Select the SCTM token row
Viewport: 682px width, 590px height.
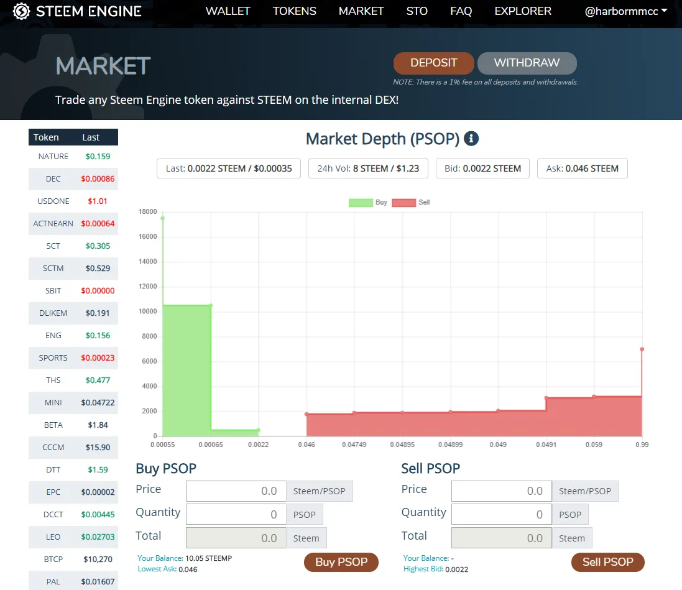pyautogui.click(x=73, y=269)
